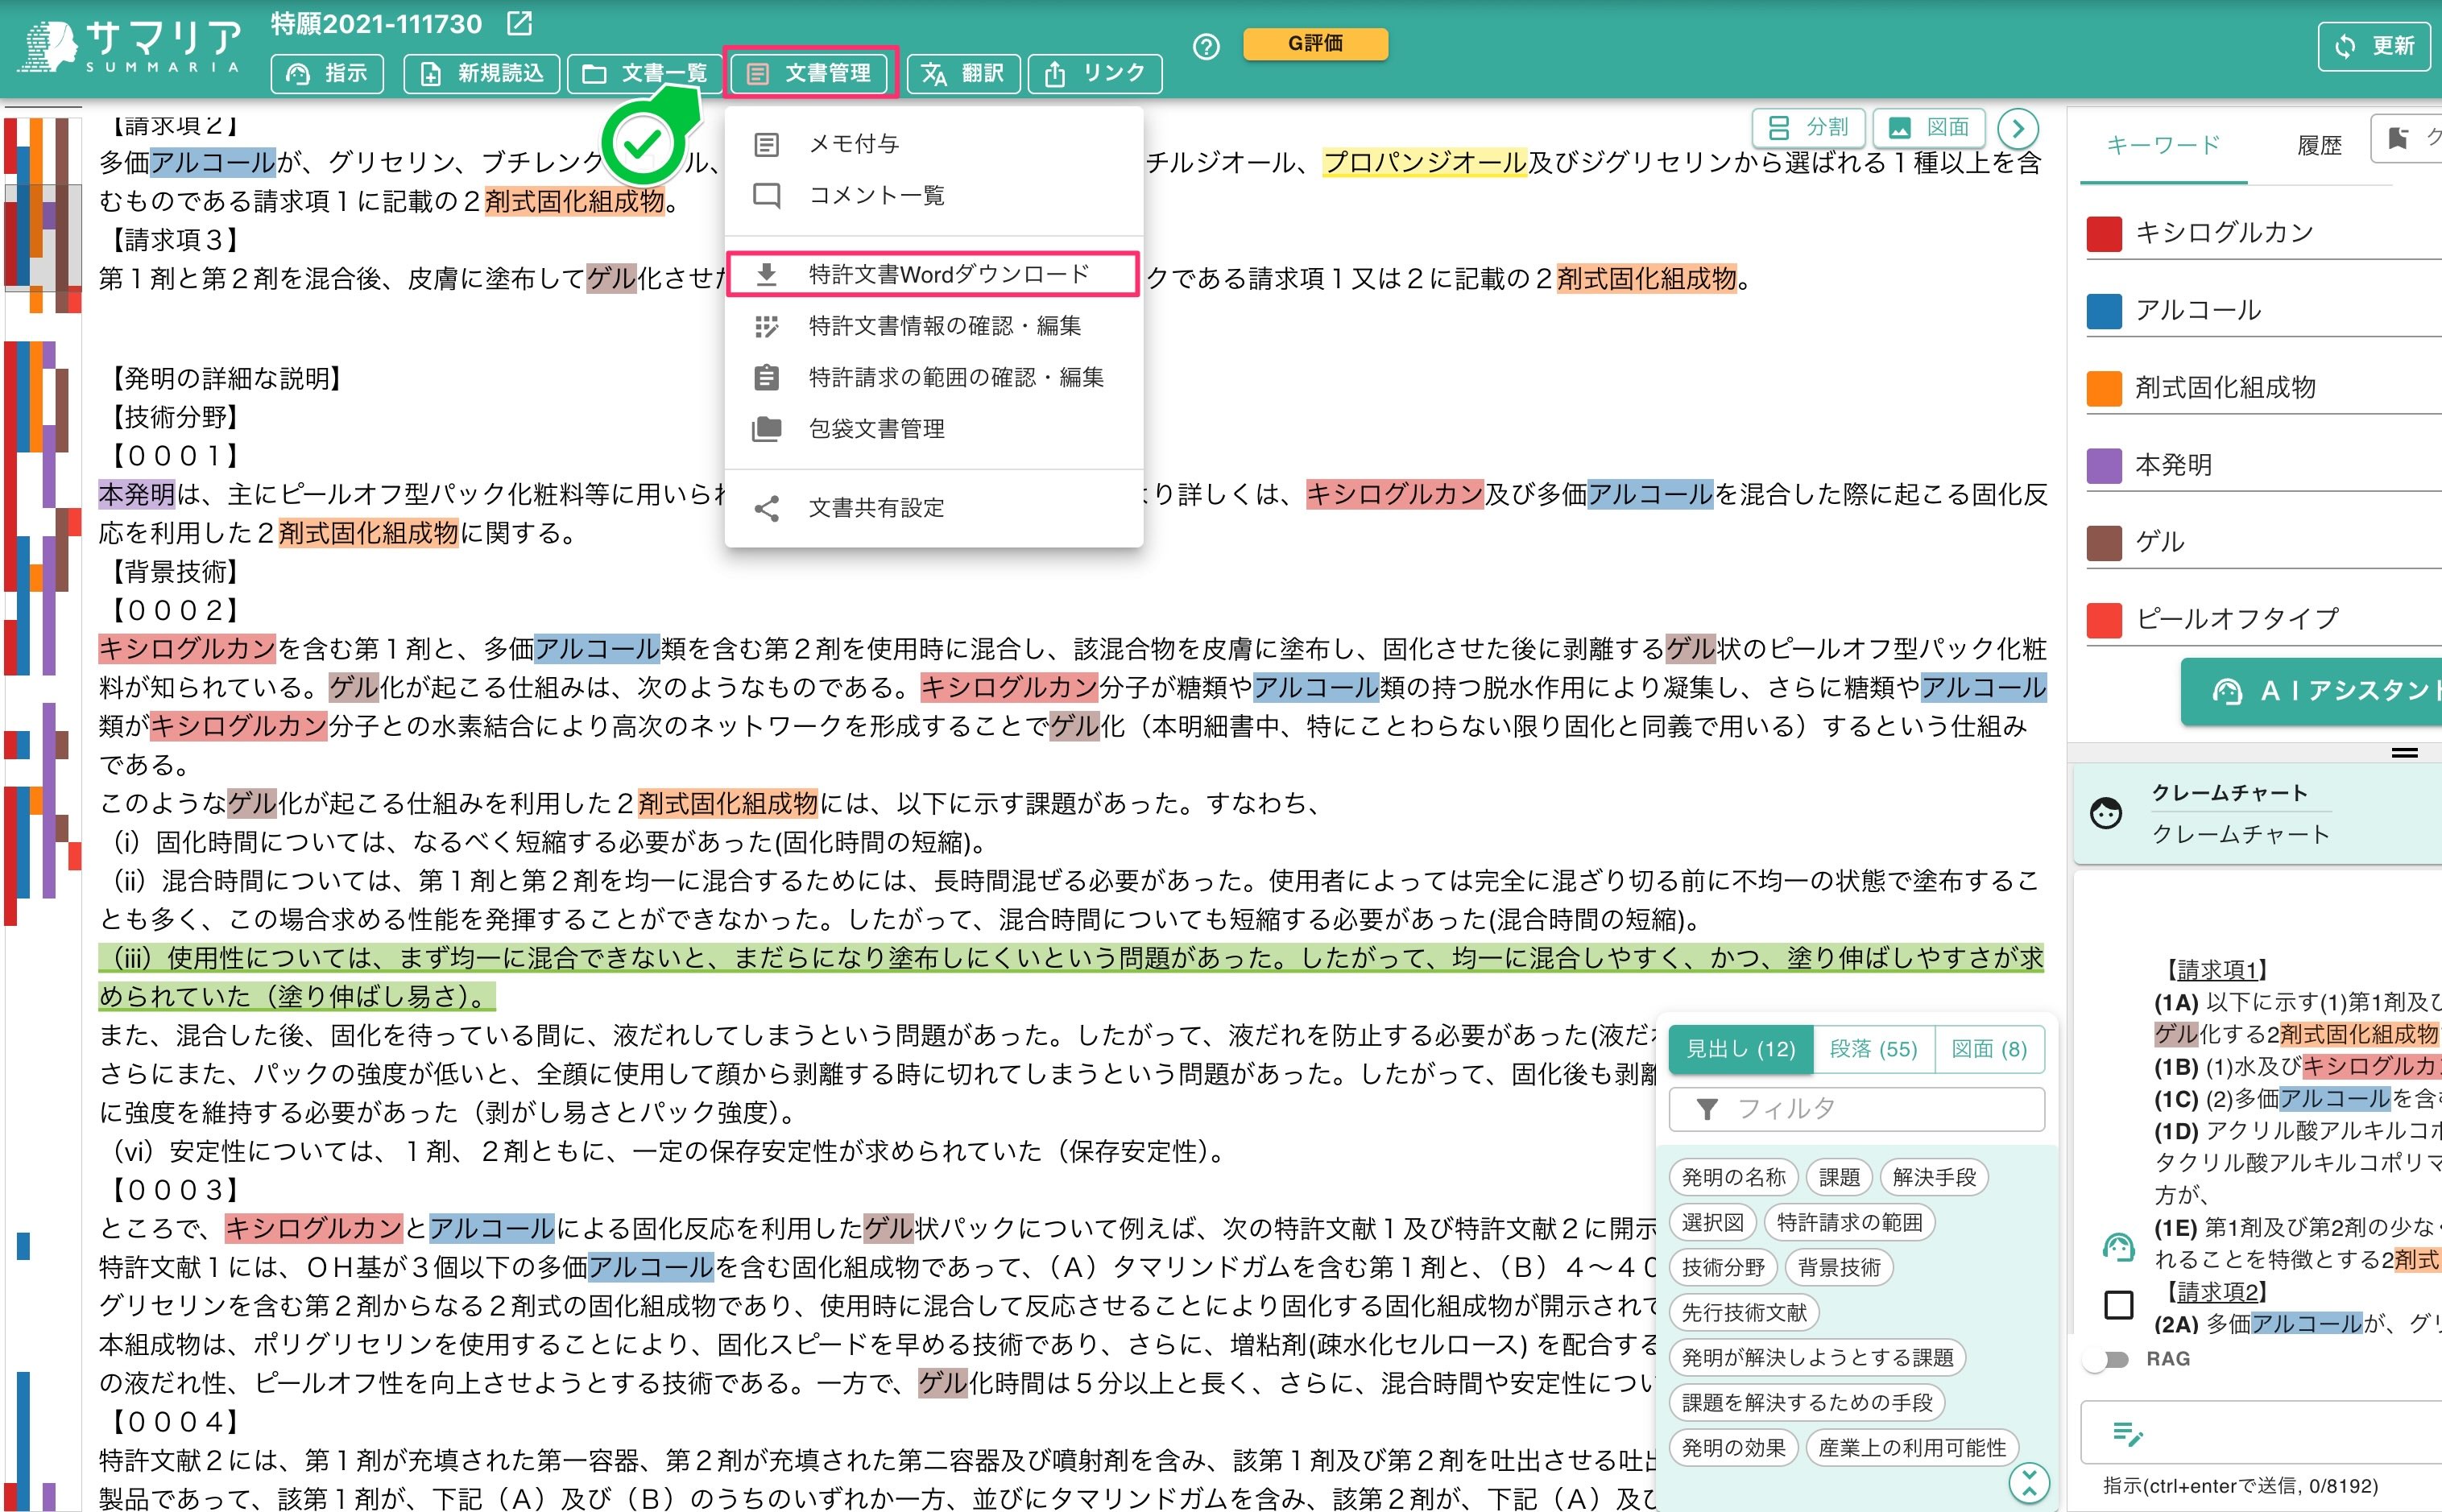The width and height of the screenshot is (2442, 1512).
Task: Click the 技術分野 heading chip
Action: [x=1723, y=1268]
